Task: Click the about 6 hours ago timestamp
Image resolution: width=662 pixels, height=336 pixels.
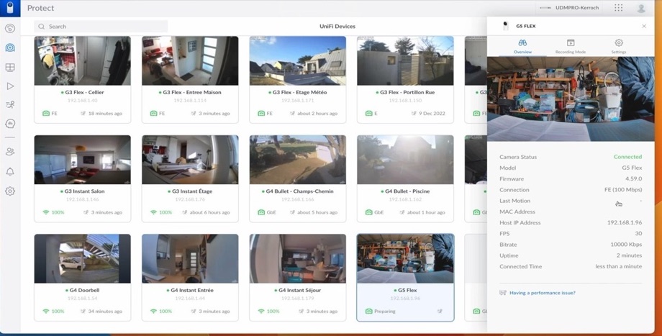Action: (210, 212)
